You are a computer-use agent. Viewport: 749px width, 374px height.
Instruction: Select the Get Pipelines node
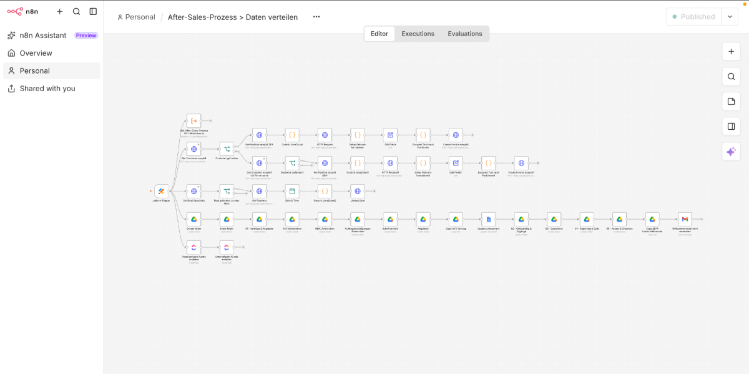(x=260, y=191)
